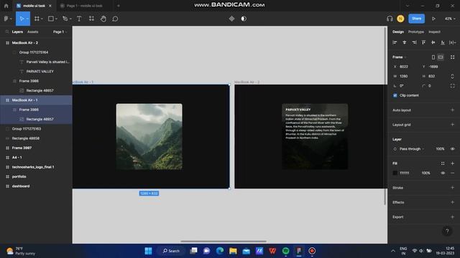Open the Frame type dropdown

400,57
